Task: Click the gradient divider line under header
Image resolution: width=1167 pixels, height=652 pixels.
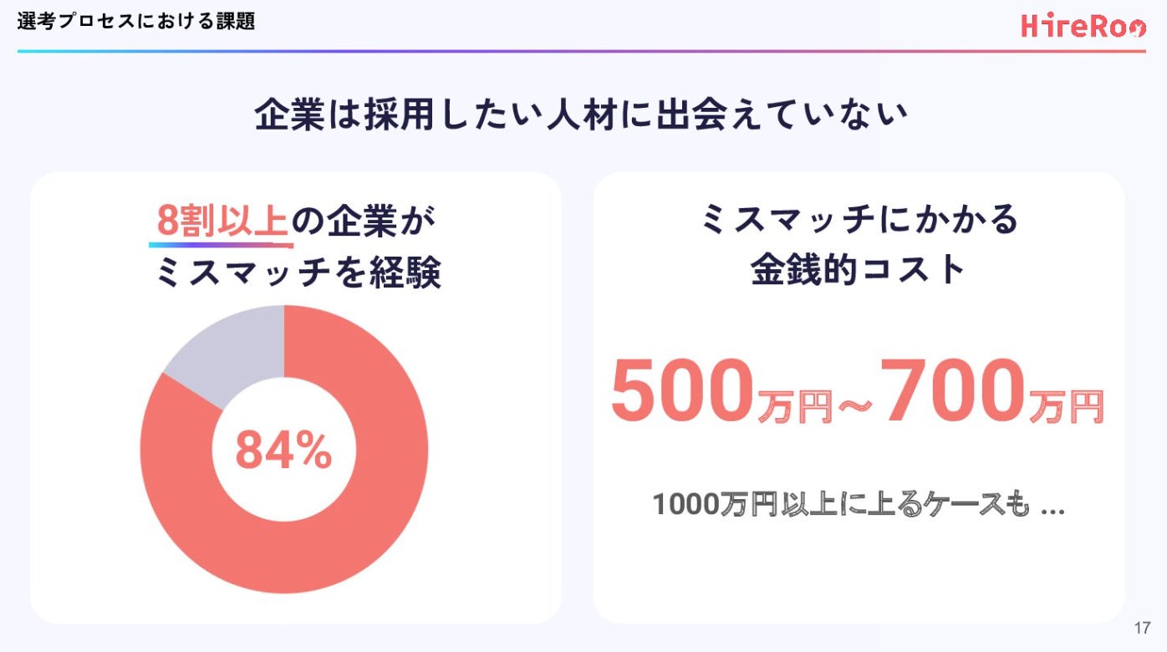Action: 581,51
